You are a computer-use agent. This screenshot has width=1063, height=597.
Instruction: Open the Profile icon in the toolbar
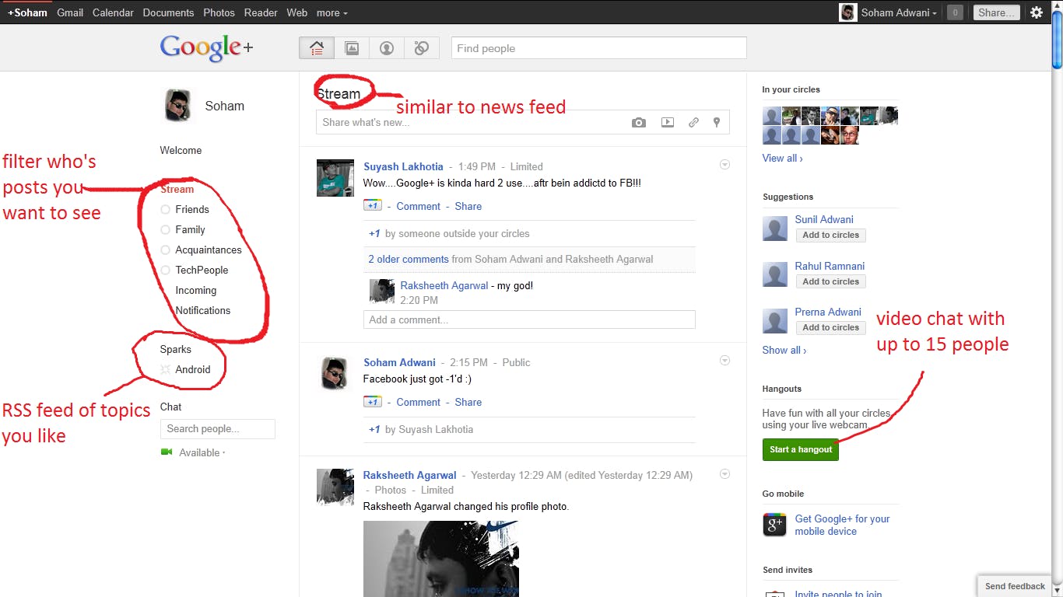point(387,48)
